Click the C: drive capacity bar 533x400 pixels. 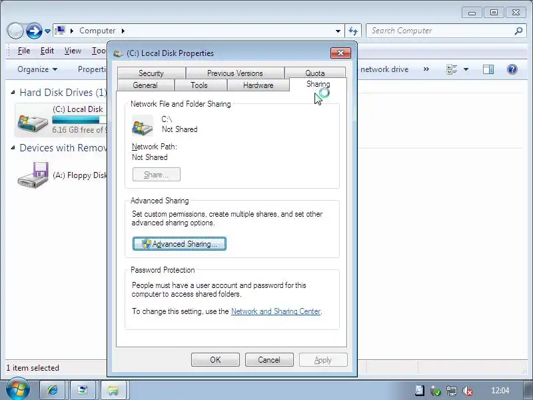[79, 119]
